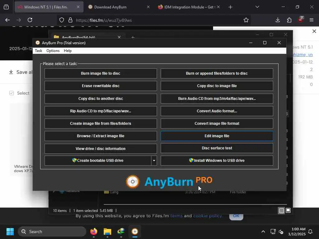The width and height of the screenshot is (319, 239).
Task: Open Browse / Extract image file
Action: (101, 136)
